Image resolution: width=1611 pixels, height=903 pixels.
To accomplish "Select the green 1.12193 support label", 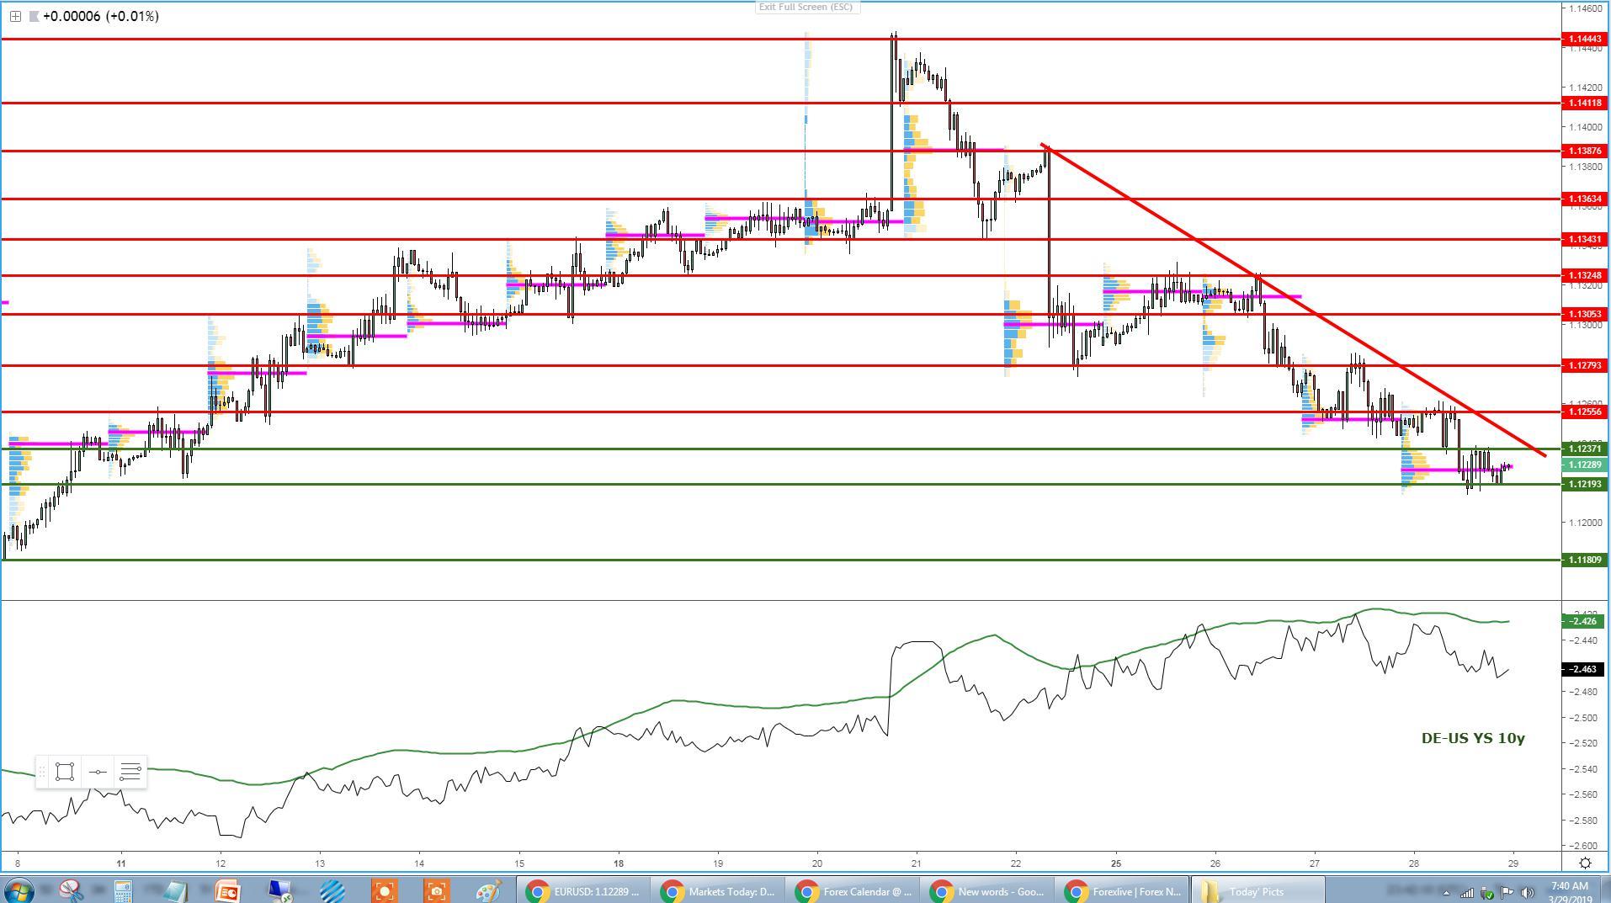I will click(x=1584, y=484).
